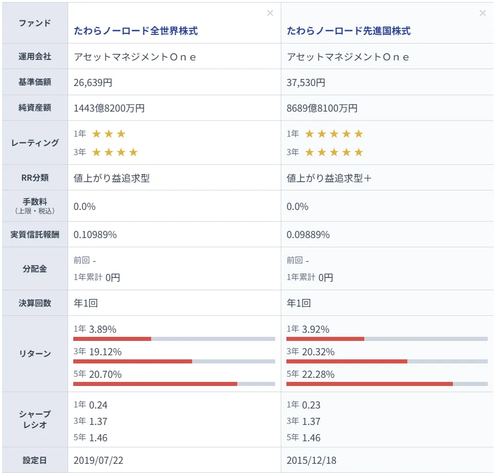Click the ファンド header cell
The width and height of the screenshot is (498, 473).
[x=35, y=23]
